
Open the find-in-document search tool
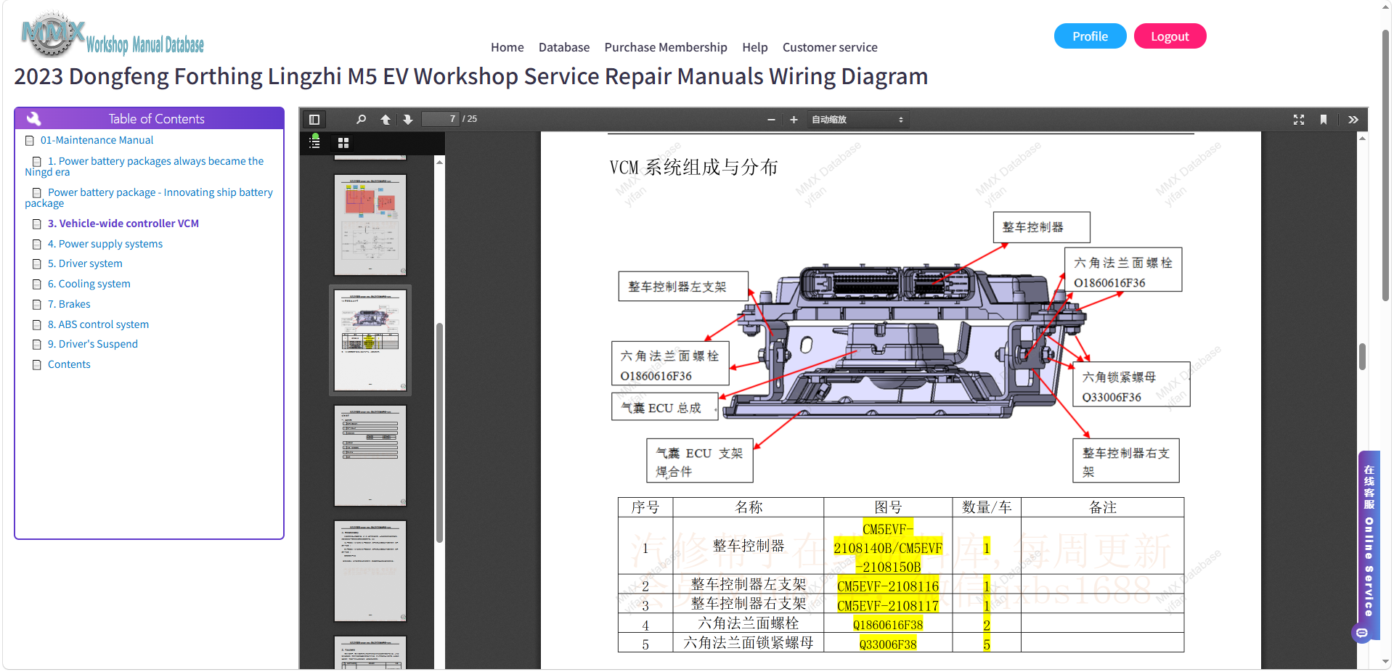pyautogui.click(x=361, y=120)
